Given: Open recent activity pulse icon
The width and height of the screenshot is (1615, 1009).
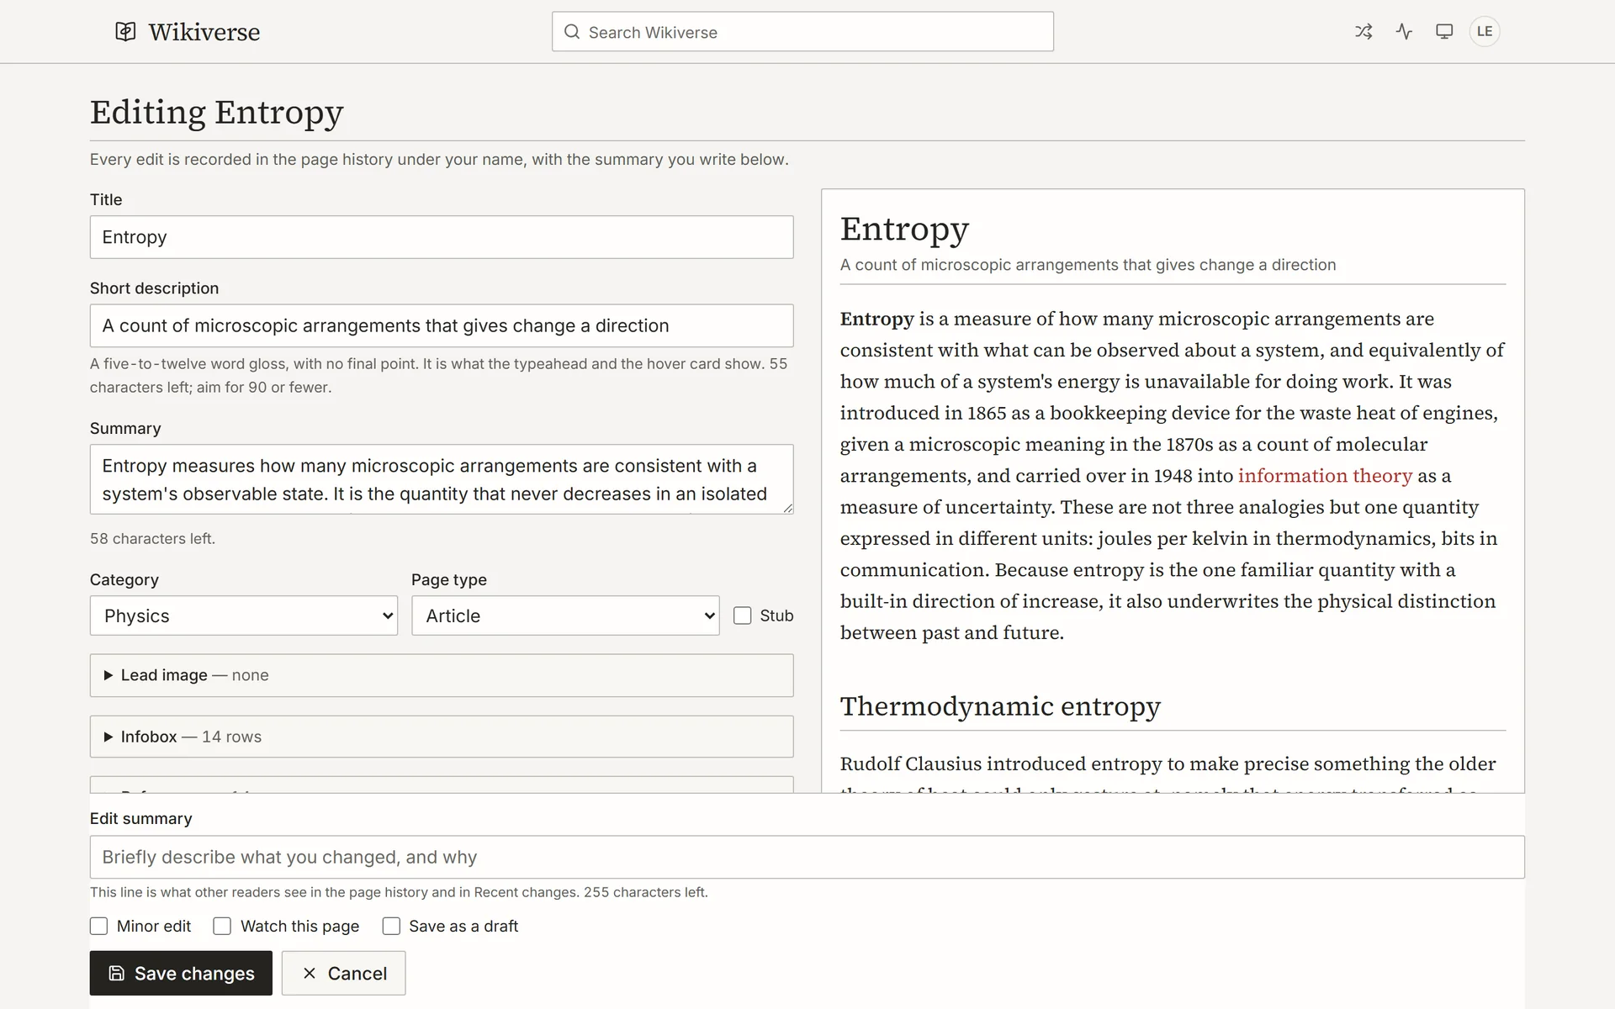Looking at the screenshot, I should [x=1404, y=32].
